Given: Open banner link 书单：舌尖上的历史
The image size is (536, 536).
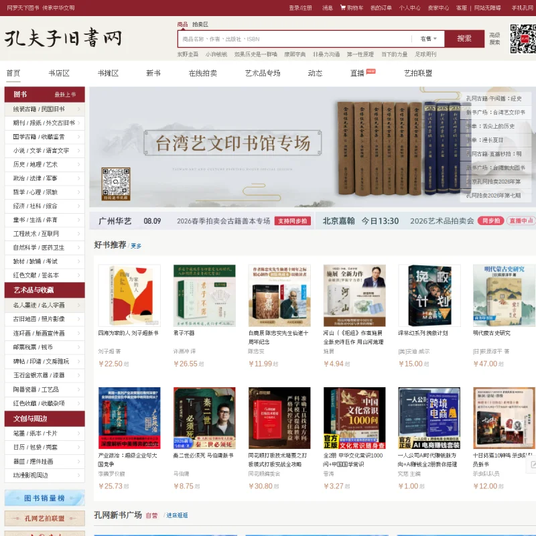Looking at the screenshot, I should coord(490,126).
